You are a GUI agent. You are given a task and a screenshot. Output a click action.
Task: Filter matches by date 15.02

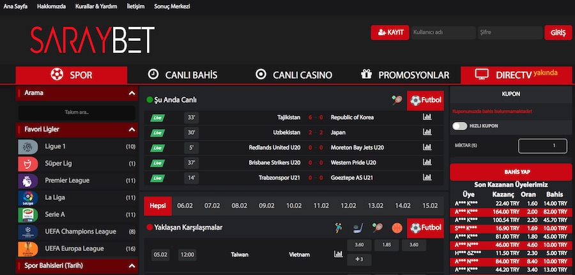click(430, 206)
